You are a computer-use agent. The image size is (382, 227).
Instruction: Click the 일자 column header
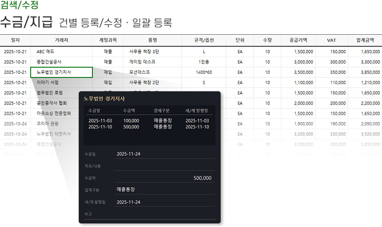15,40
